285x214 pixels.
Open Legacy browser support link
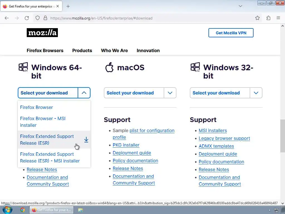(x=224, y=138)
